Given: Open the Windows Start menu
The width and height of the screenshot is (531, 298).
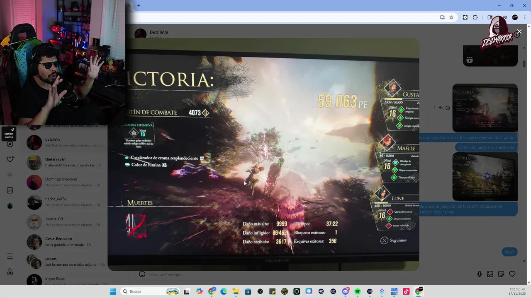Looking at the screenshot, I should [113, 291].
